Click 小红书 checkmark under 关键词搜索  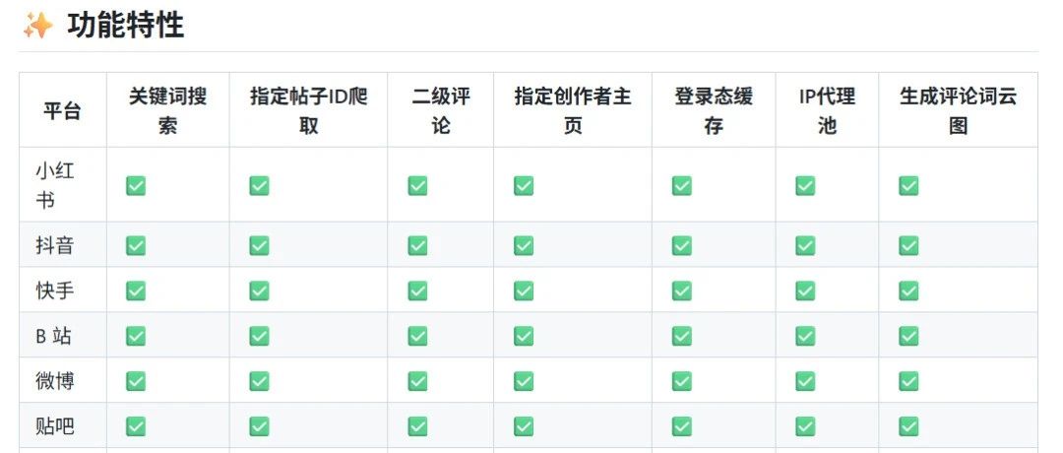[136, 185]
